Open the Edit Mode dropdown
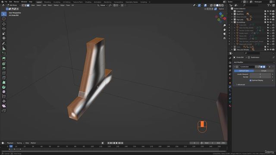The image size is (276, 155). pos(13,5)
